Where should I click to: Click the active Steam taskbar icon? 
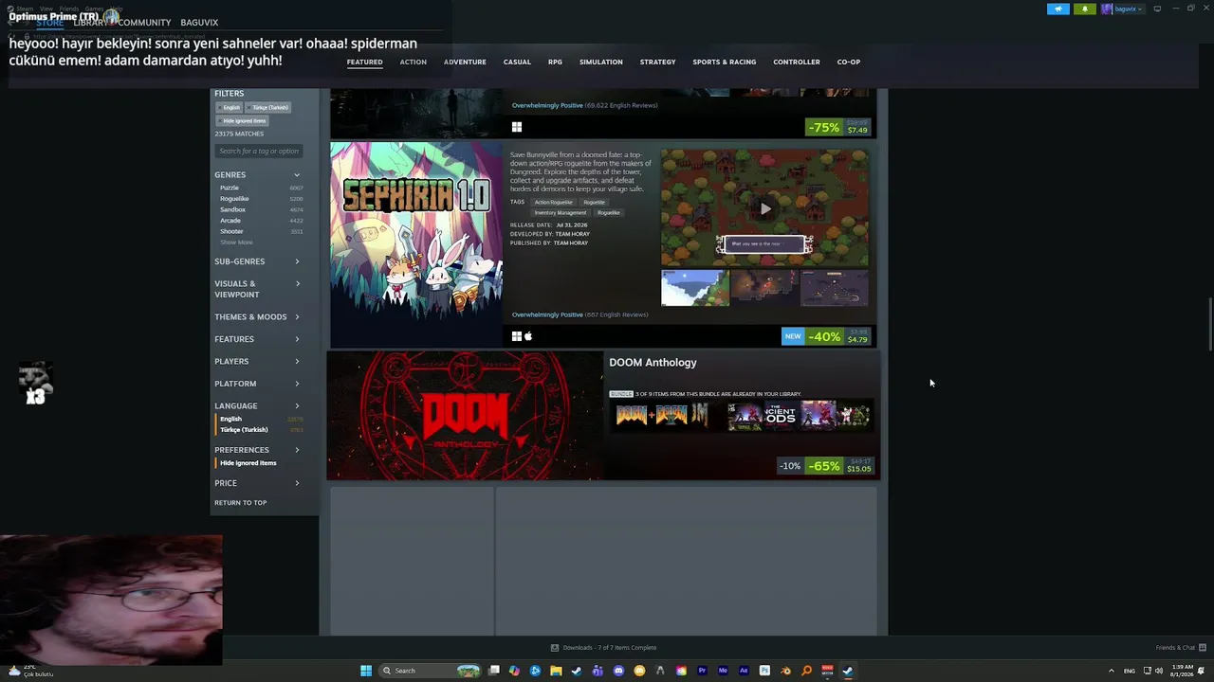848,671
